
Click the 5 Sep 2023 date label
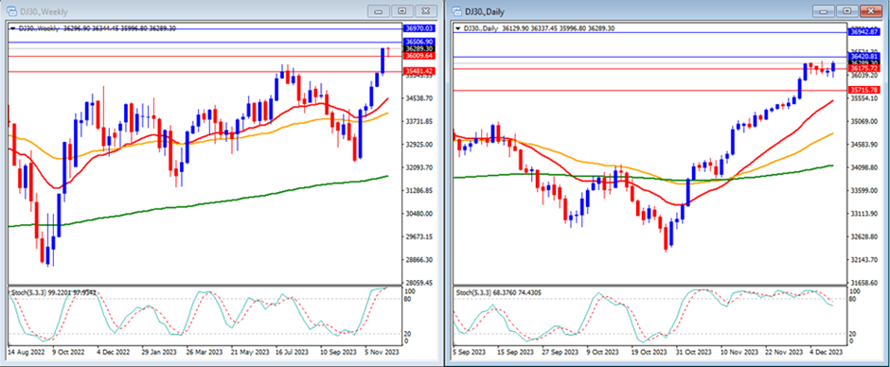[468, 352]
